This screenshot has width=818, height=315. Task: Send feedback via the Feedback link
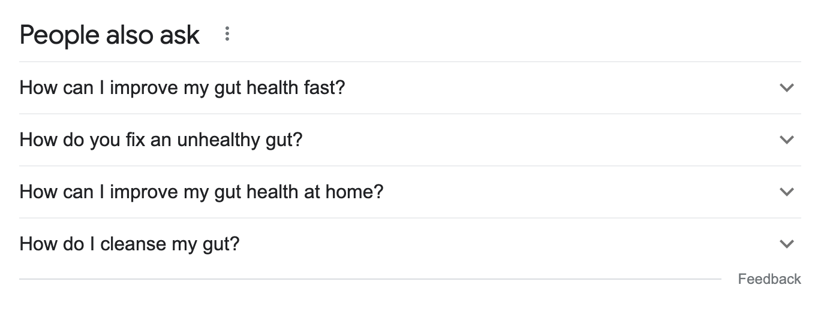tap(769, 279)
